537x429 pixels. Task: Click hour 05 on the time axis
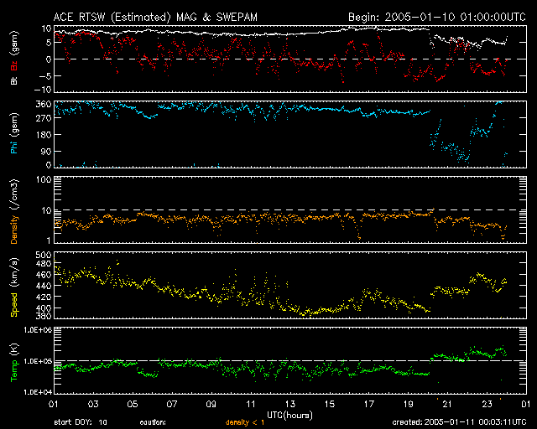132,404
